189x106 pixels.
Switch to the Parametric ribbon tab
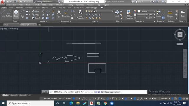pos(29,8)
